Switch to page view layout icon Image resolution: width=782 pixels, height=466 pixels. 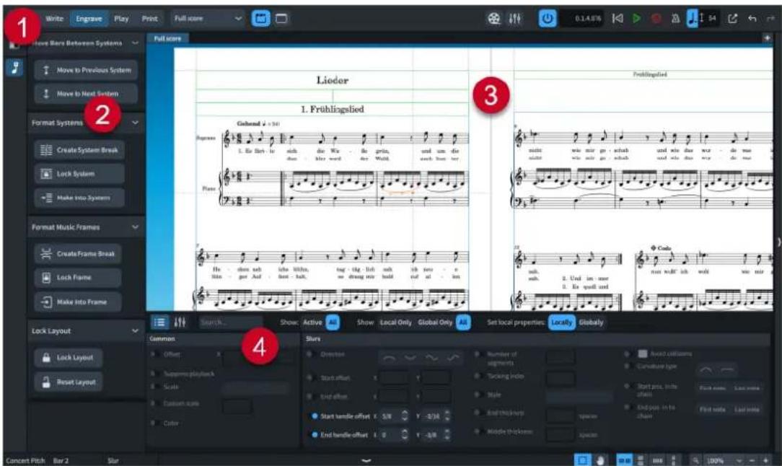coord(260,19)
